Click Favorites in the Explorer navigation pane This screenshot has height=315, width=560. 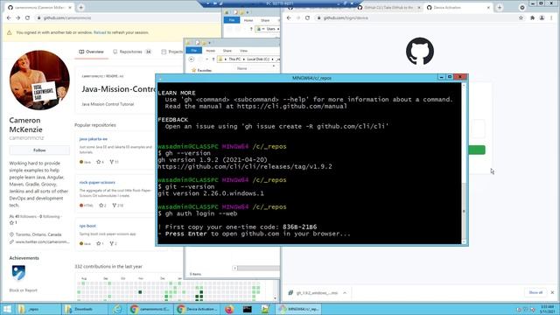click(x=202, y=71)
